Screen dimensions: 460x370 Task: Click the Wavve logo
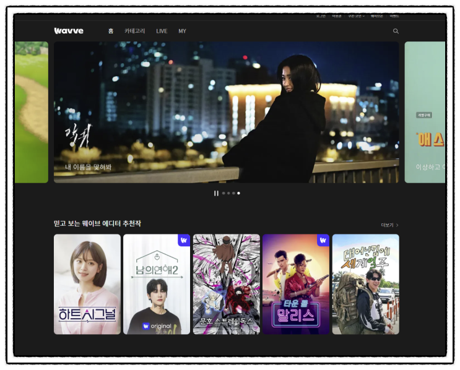point(69,31)
